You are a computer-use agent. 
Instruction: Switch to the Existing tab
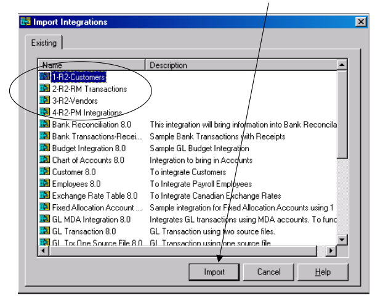point(44,43)
